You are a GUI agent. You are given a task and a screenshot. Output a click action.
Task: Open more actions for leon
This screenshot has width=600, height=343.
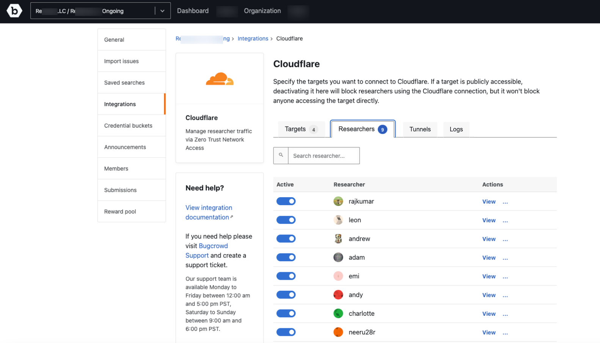point(505,221)
